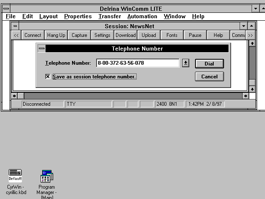This screenshot has height=199, width=265.
Task: Click the TTY emulation status field
Action: pos(89,104)
